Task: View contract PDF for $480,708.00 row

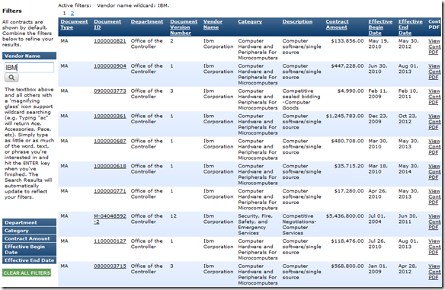Action: pos(434,147)
